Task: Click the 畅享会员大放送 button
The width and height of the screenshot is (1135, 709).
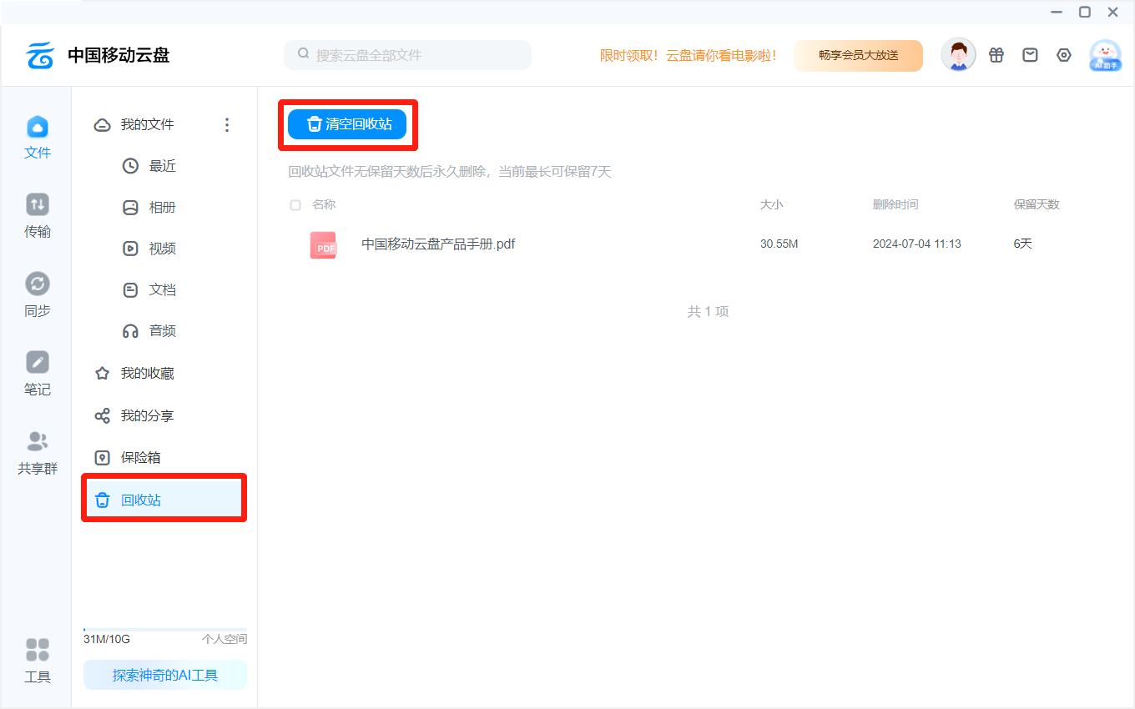Action: coord(858,56)
